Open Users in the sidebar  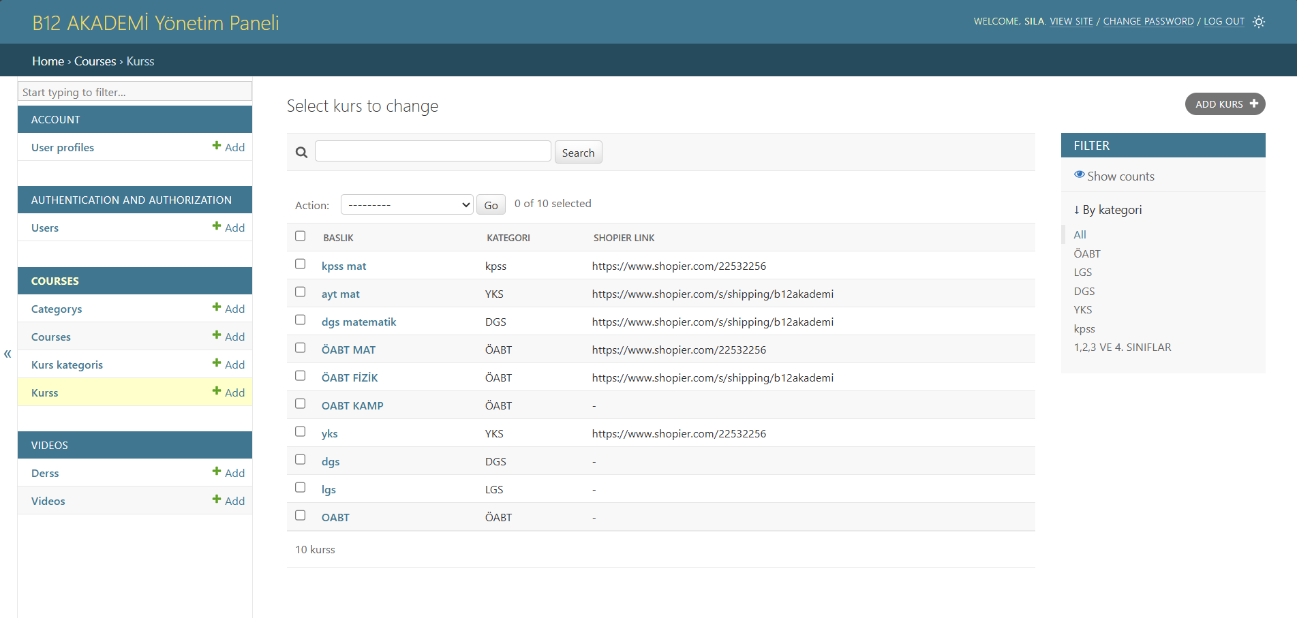45,228
